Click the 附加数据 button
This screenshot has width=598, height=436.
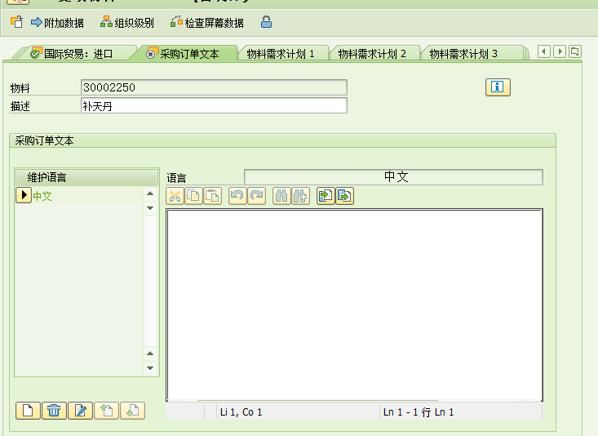(56, 23)
